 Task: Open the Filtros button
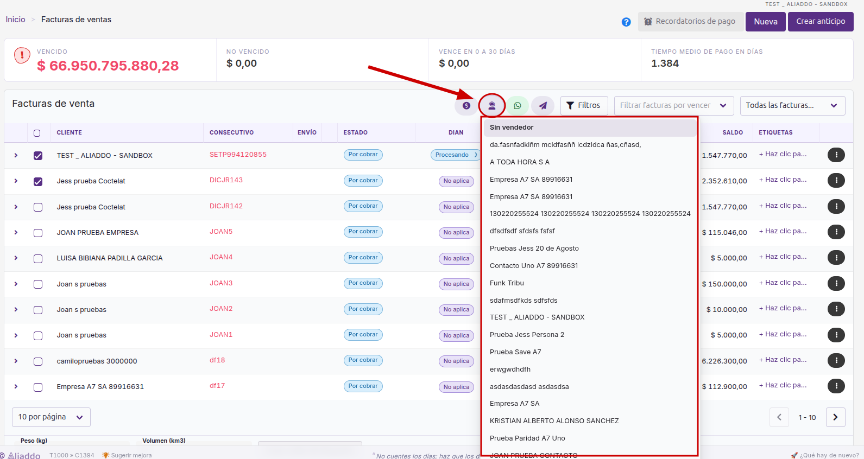pos(584,106)
